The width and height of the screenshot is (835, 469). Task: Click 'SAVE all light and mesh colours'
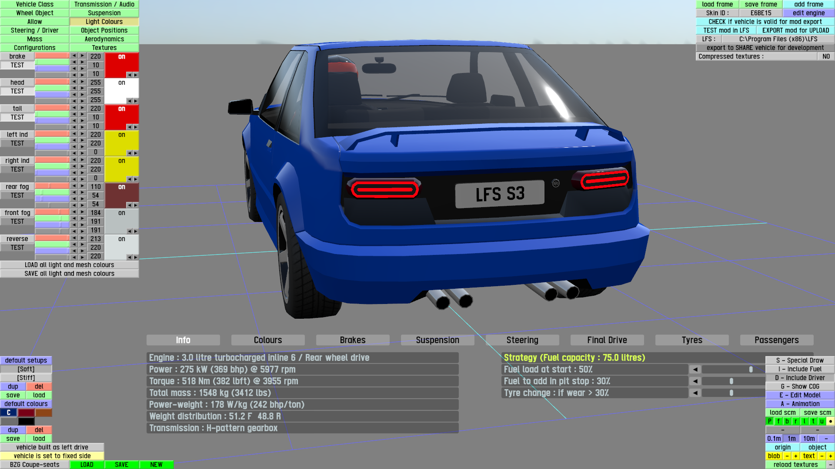pyautogui.click(x=70, y=274)
